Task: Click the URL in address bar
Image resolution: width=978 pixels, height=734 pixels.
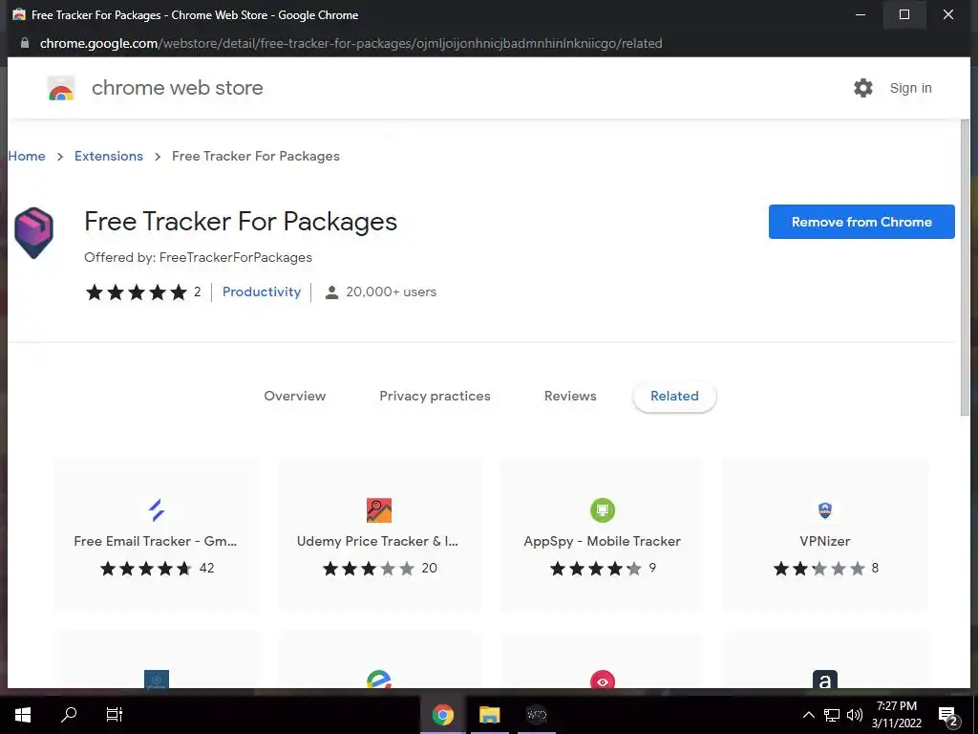Action: click(351, 43)
